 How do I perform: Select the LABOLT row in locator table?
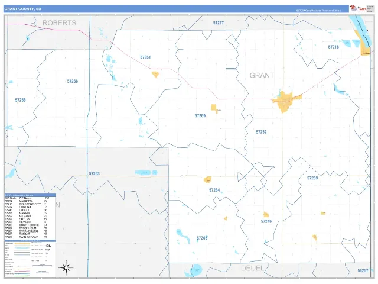[30, 210]
